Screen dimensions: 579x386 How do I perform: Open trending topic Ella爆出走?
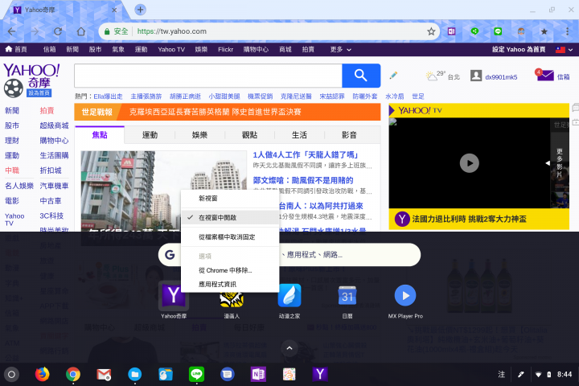pos(108,96)
